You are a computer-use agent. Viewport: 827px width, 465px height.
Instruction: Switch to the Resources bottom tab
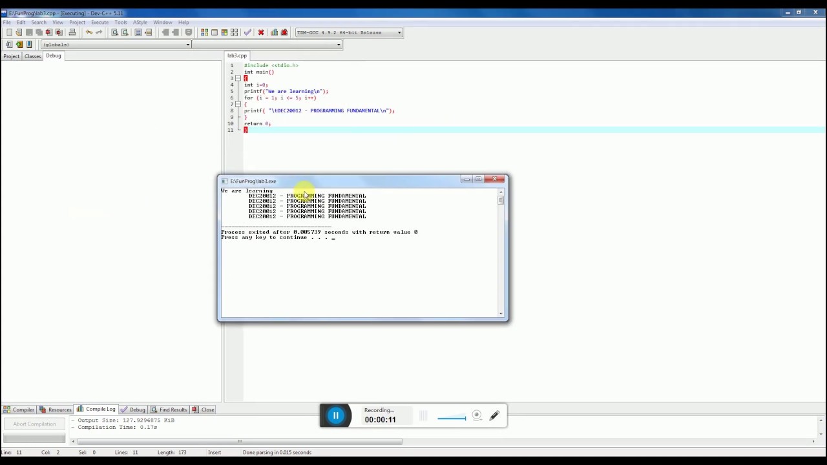[56, 409]
